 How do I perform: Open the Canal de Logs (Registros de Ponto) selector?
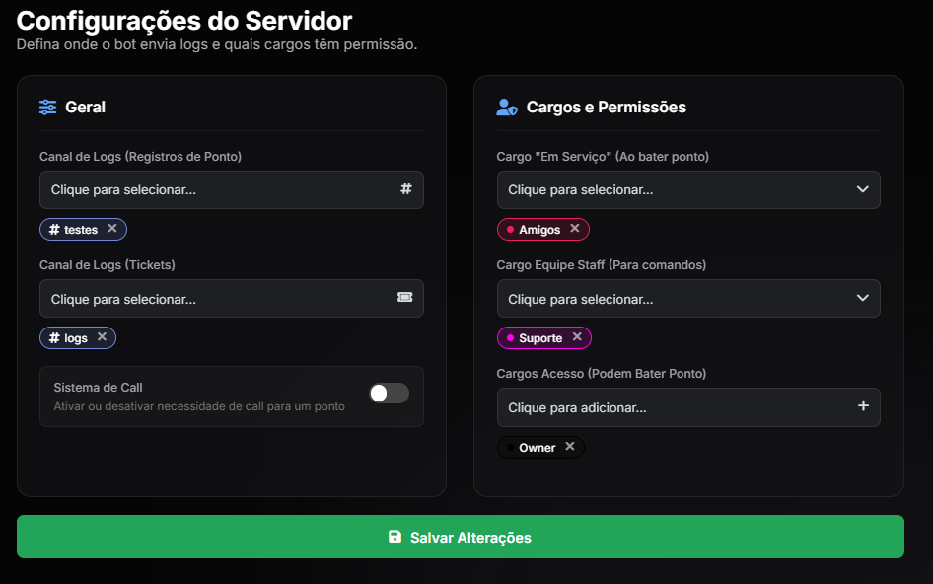(x=217, y=189)
